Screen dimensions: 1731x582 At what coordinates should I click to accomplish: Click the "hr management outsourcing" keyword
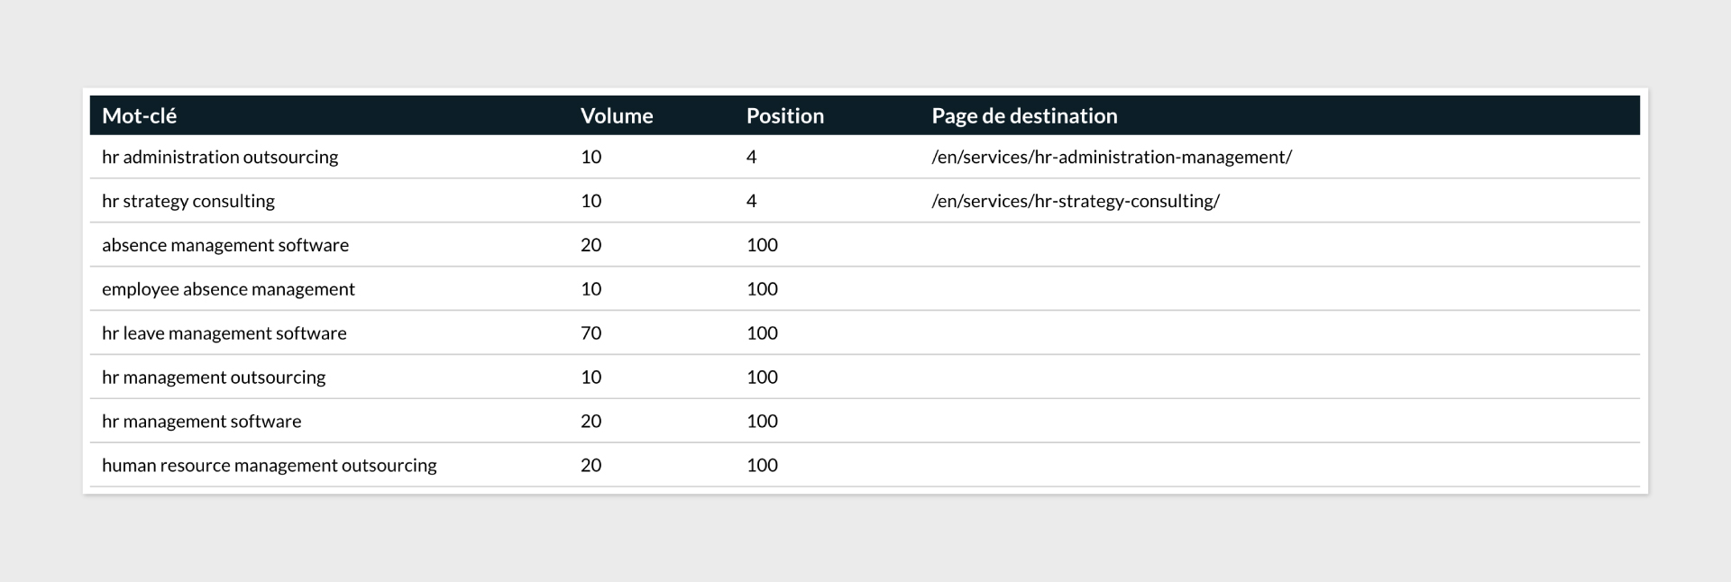[x=214, y=377]
